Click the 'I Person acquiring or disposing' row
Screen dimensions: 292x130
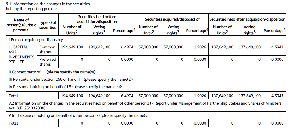click(x=36, y=40)
